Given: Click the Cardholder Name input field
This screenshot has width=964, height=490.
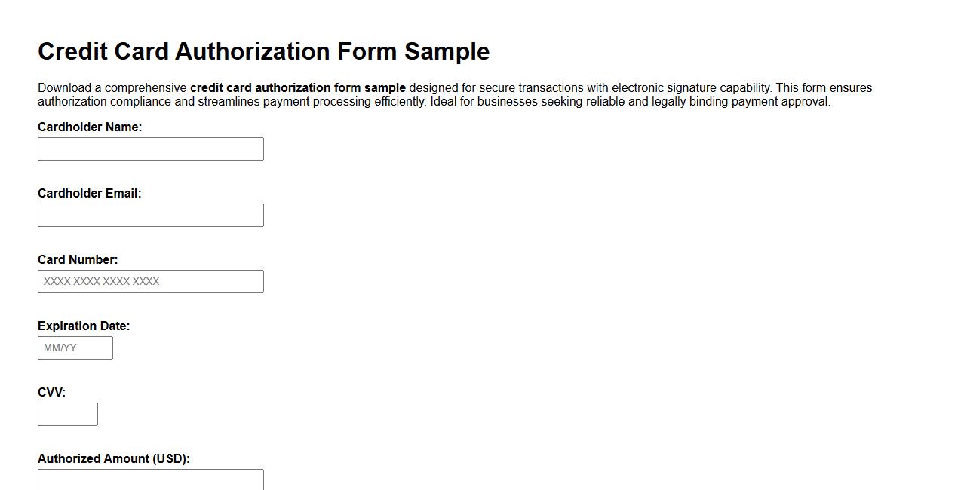Looking at the screenshot, I should 150,149.
